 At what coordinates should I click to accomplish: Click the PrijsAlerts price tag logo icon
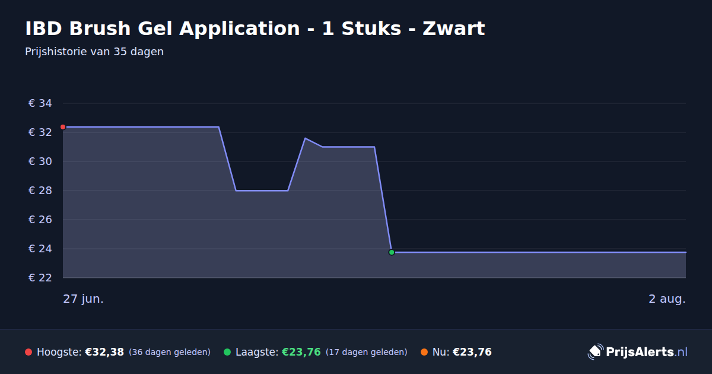pos(595,352)
